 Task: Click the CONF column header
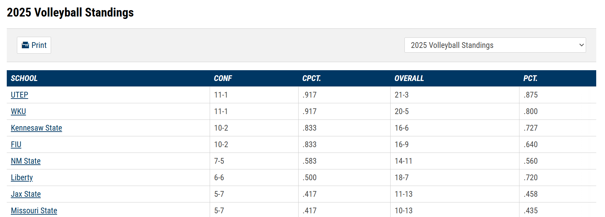223,78
